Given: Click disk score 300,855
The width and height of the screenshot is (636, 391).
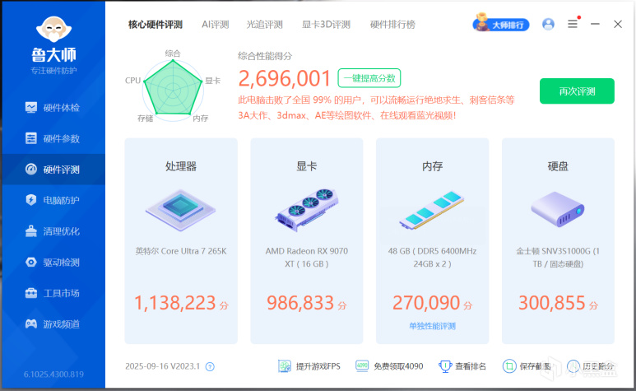Looking at the screenshot, I should click(x=552, y=303).
